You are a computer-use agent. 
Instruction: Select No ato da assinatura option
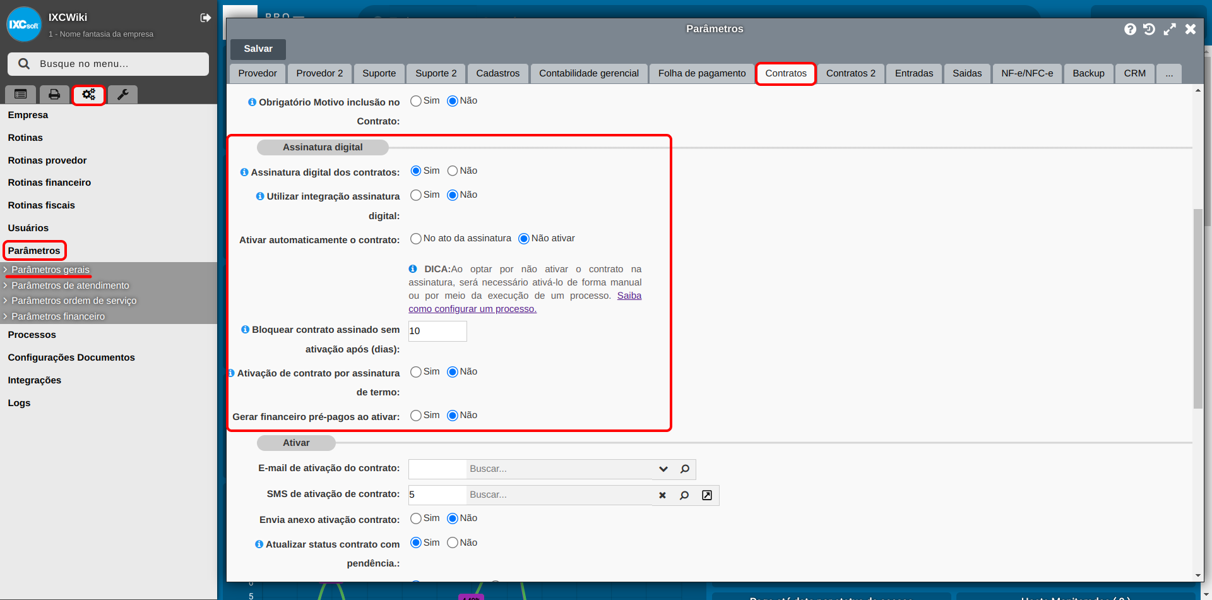click(x=416, y=239)
